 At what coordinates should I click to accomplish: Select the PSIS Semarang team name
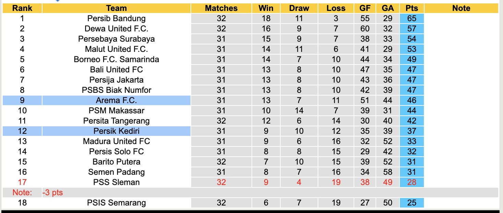116,203
